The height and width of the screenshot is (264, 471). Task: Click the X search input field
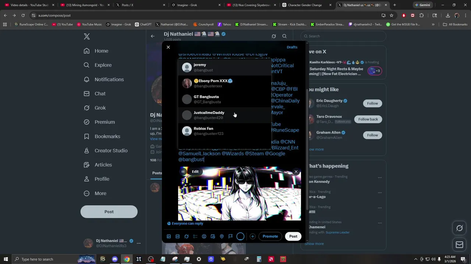[343, 36]
